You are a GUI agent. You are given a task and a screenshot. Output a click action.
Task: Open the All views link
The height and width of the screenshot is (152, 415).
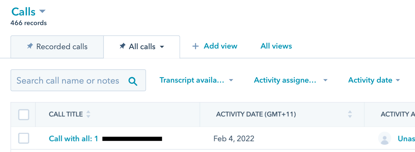tap(276, 46)
